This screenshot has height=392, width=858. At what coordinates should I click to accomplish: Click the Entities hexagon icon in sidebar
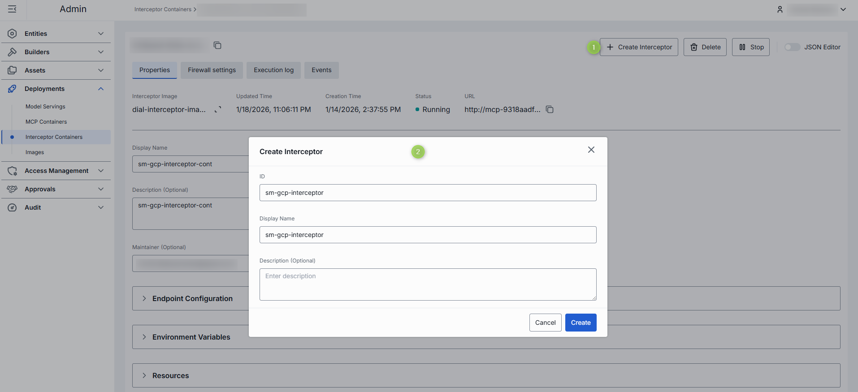(12, 34)
